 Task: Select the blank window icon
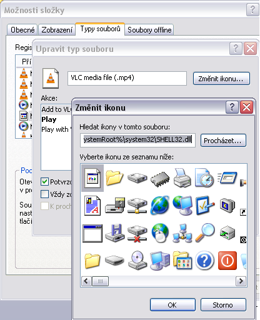pyautogui.click(x=92, y=233)
